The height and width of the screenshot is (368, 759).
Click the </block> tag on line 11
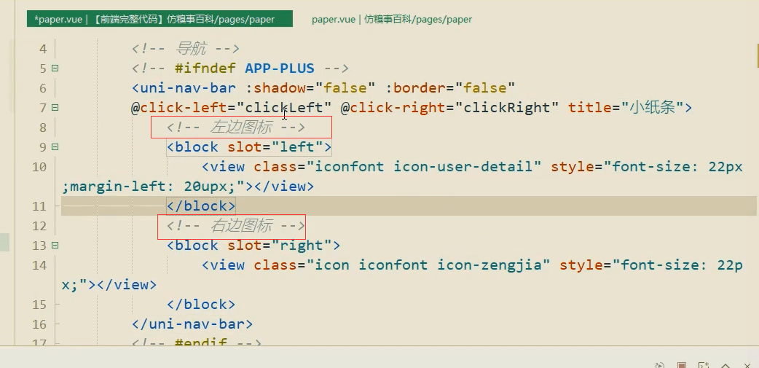click(x=201, y=206)
